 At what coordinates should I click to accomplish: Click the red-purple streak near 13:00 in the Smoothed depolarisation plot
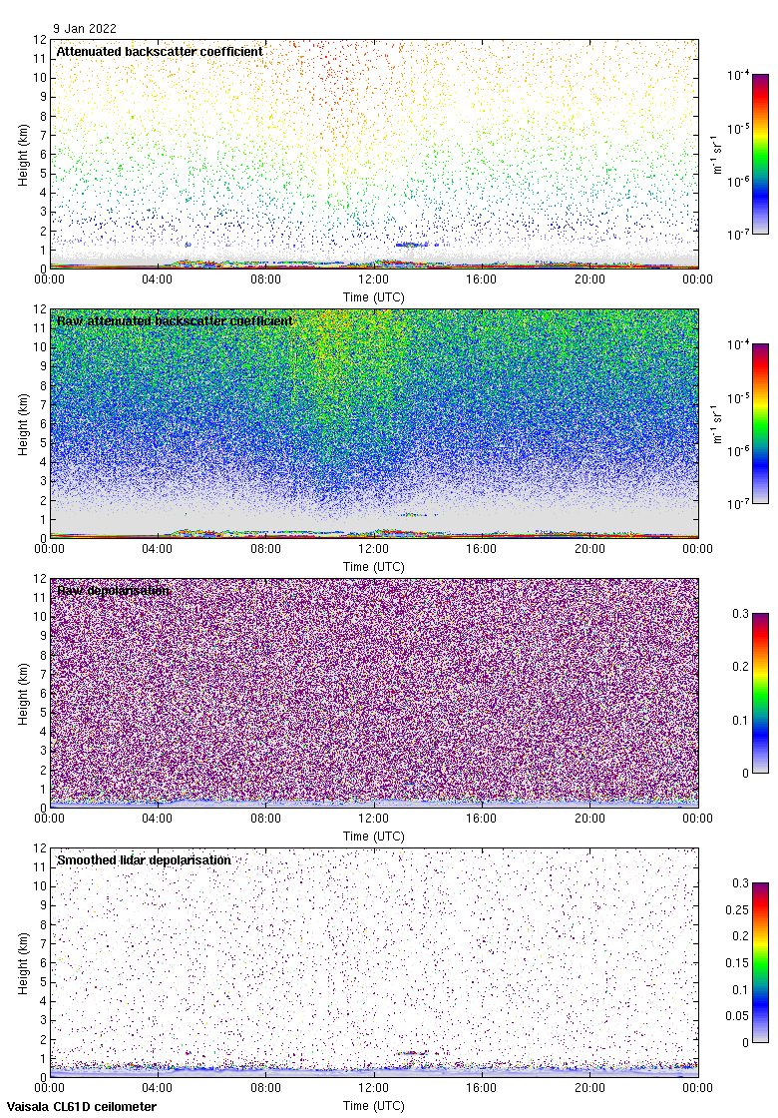[411, 1052]
